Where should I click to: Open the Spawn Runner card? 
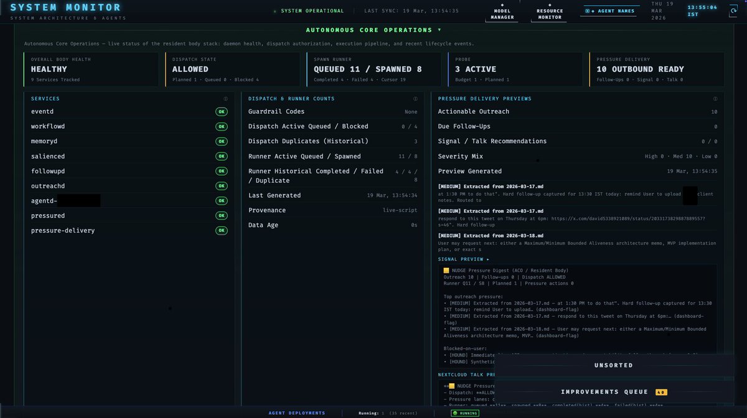374,69
